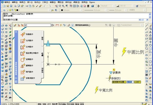Click 關閉圖塊編輯器(C) button

point(83,25)
